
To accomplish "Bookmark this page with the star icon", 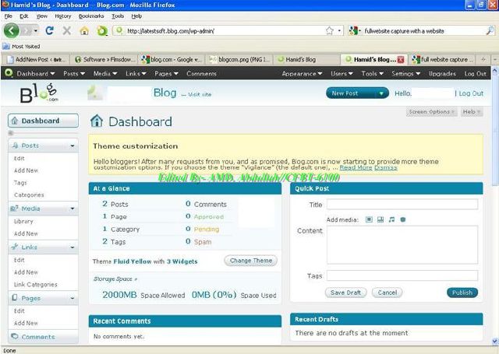I will (x=329, y=30).
